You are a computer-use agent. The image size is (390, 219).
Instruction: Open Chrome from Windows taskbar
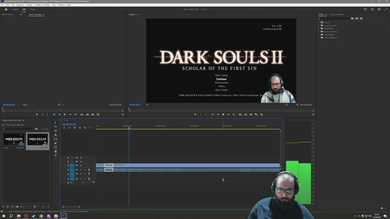tap(41, 216)
